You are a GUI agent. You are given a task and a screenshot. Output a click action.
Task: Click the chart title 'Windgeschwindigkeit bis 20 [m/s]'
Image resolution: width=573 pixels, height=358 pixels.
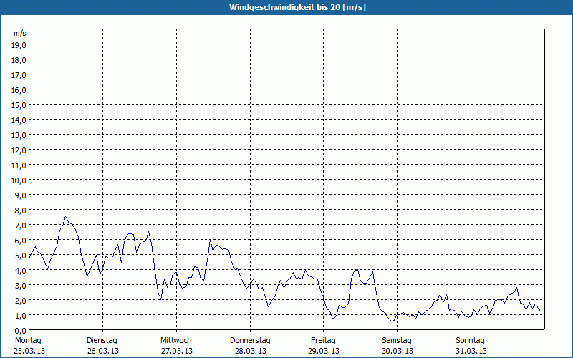[x=297, y=7]
